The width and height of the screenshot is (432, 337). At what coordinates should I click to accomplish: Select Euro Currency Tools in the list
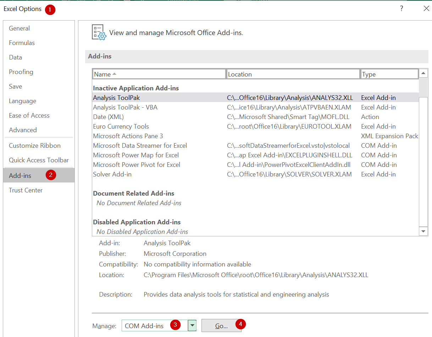121,126
